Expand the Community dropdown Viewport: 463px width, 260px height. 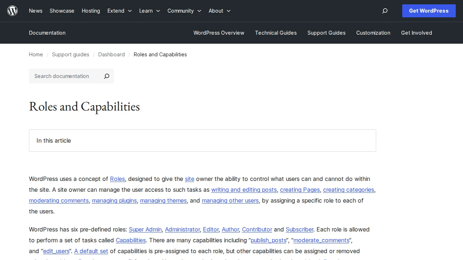point(184,11)
